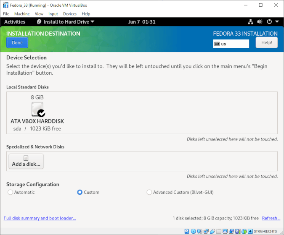Select Automatic storage configuration
284x235 pixels.
coord(11,192)
